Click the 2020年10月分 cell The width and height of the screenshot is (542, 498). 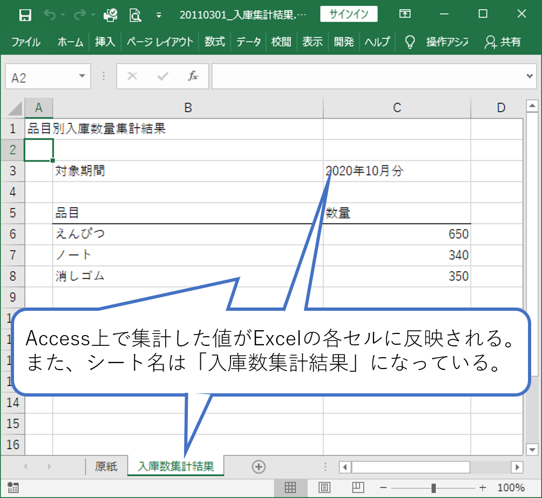[397, 171]
